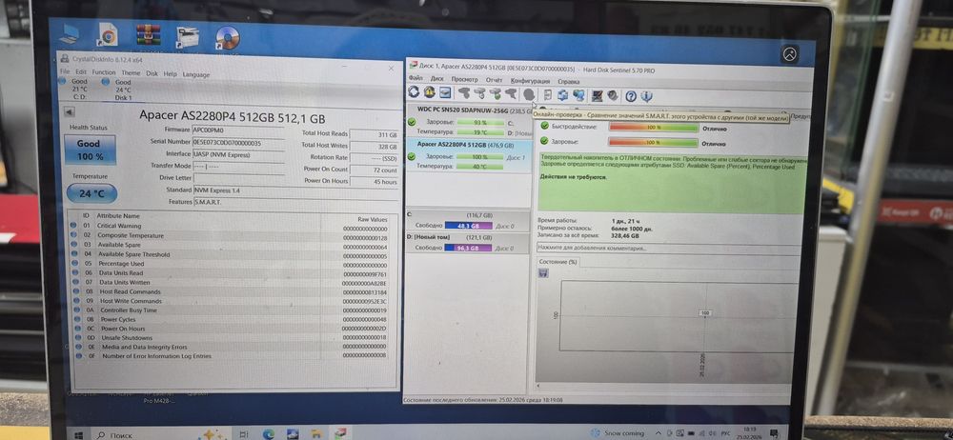Screen dimensions: 953x440
Task: Open the Disk menu in CrystalDiskInfo
Action: 152,73
